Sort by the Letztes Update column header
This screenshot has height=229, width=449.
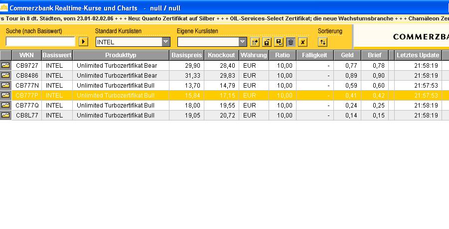(x=418, y=55)
